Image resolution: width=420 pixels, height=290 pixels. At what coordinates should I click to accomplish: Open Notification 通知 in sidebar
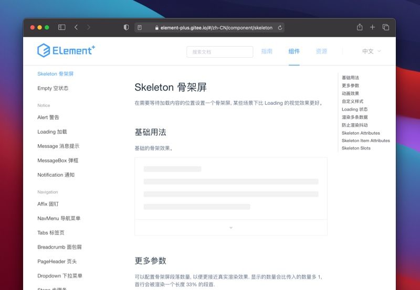(x=56, y=175)
